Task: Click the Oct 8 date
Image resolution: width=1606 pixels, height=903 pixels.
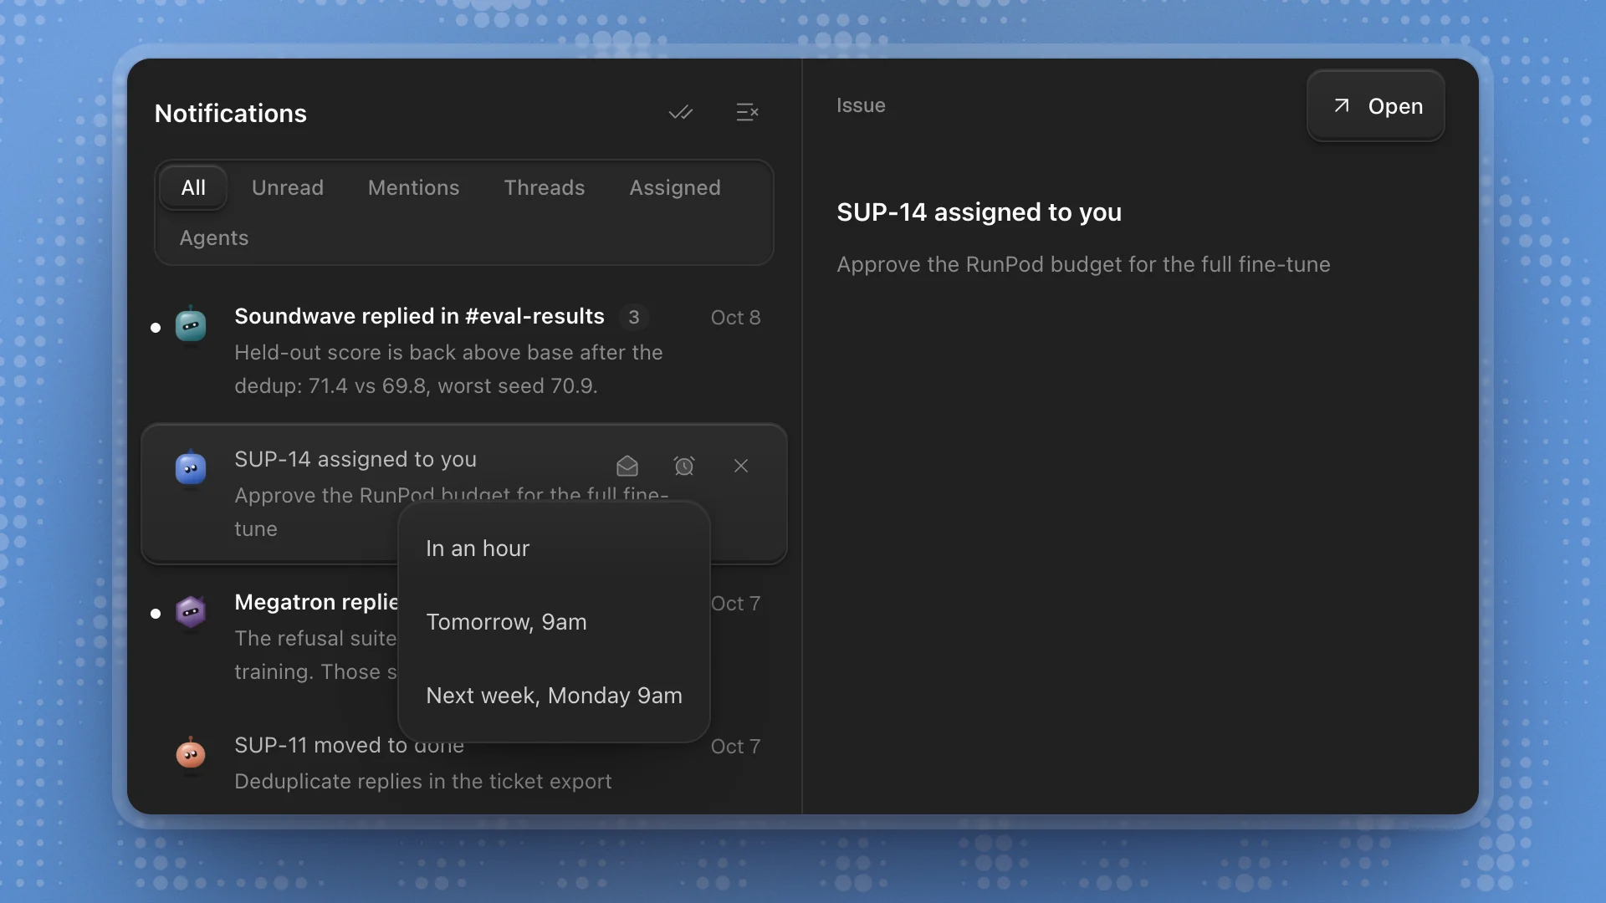Action: pyautogui.click(x=735, y=318)
